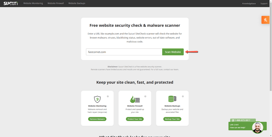This screenshot has width=272, height=137.
Task: Click the Website Backups database icon
Action: (x=172, y=99)
